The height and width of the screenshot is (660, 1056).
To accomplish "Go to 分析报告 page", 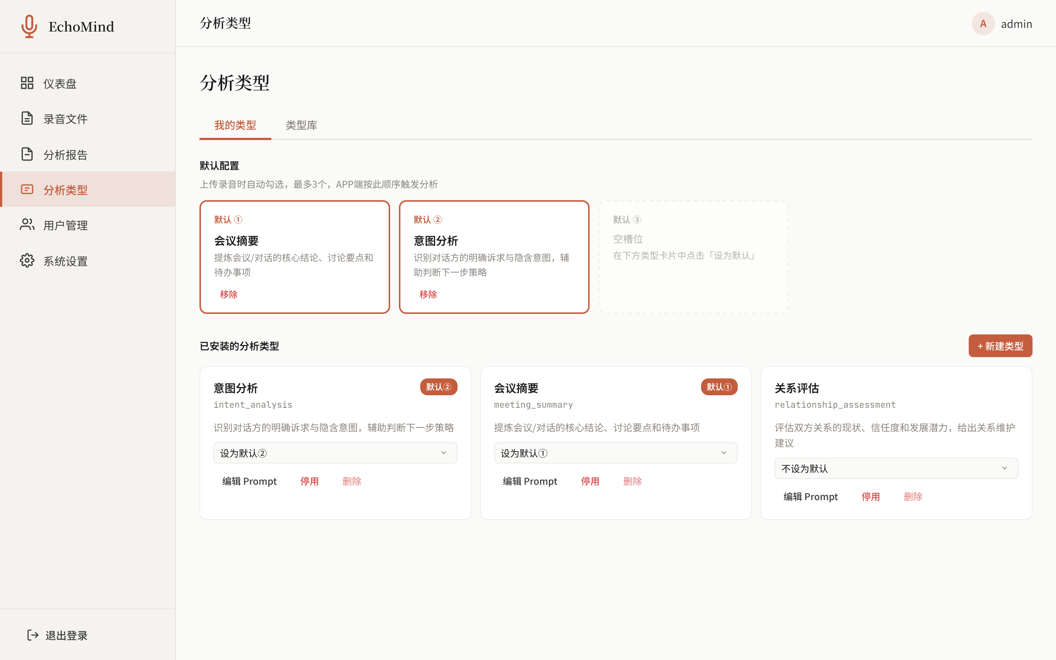I will [88, 154].
